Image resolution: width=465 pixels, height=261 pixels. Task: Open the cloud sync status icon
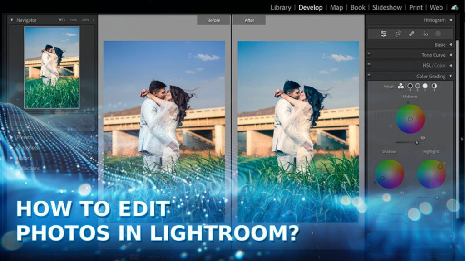[455, 7]
